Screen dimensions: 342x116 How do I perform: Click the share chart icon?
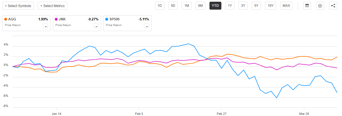333,6
